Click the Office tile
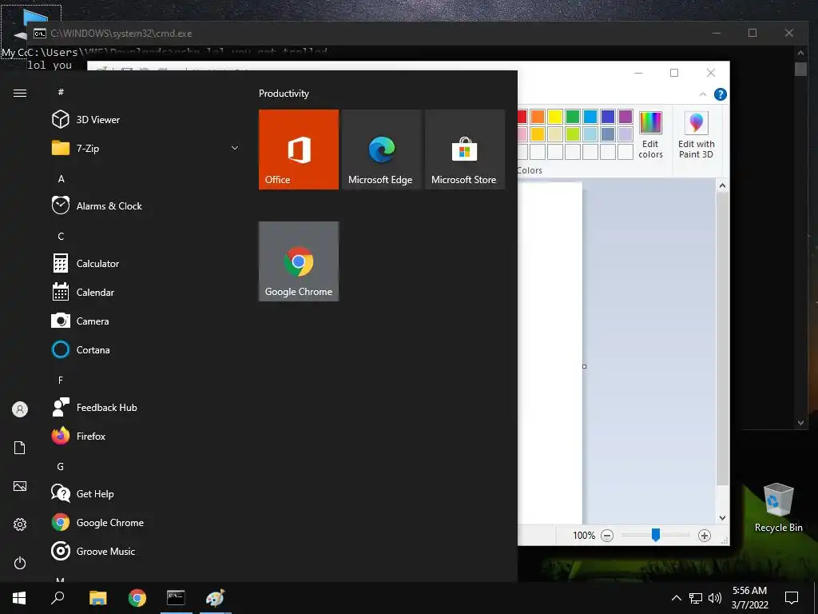The image size is (818, 614). click(299, 150)
